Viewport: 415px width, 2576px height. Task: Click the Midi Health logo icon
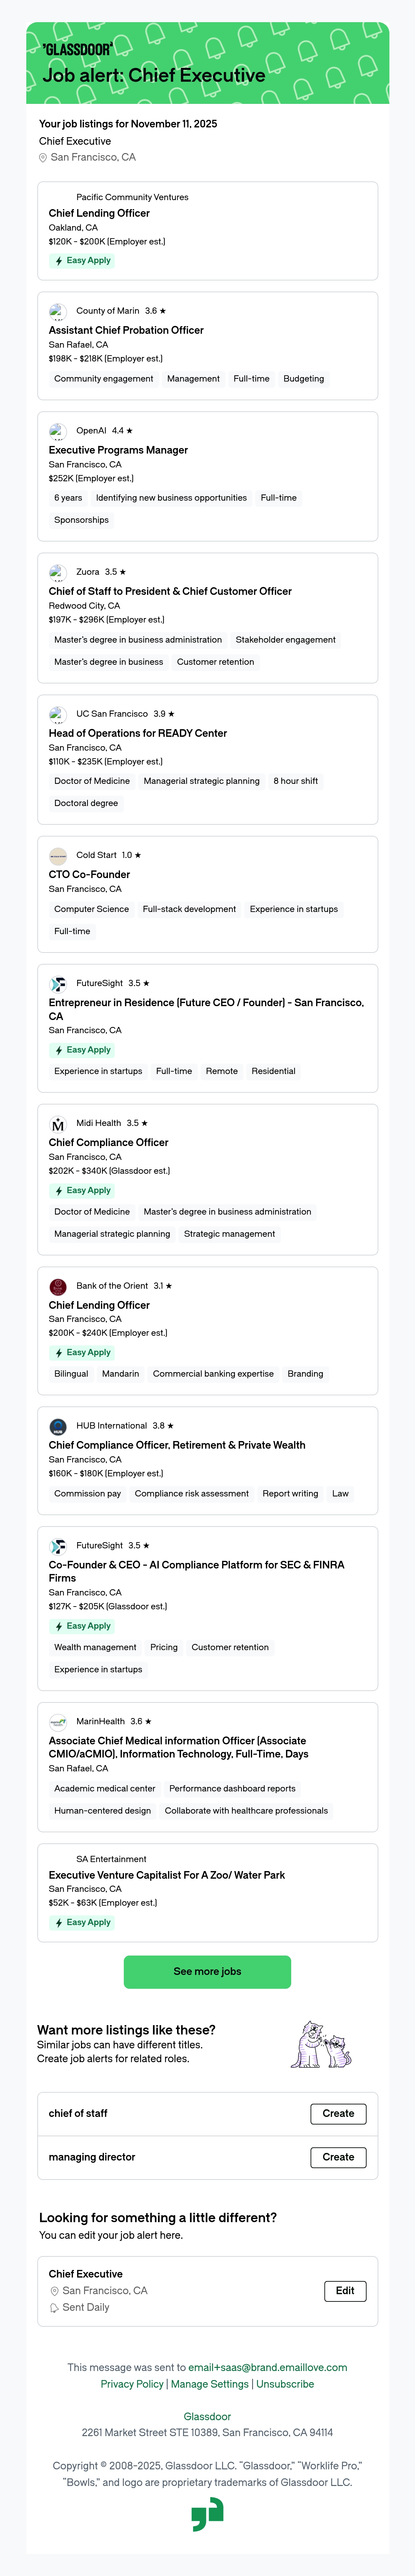click(x=58, y=1124)
